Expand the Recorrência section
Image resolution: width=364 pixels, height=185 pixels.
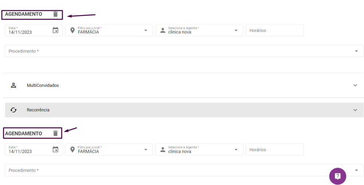point(355,110)
